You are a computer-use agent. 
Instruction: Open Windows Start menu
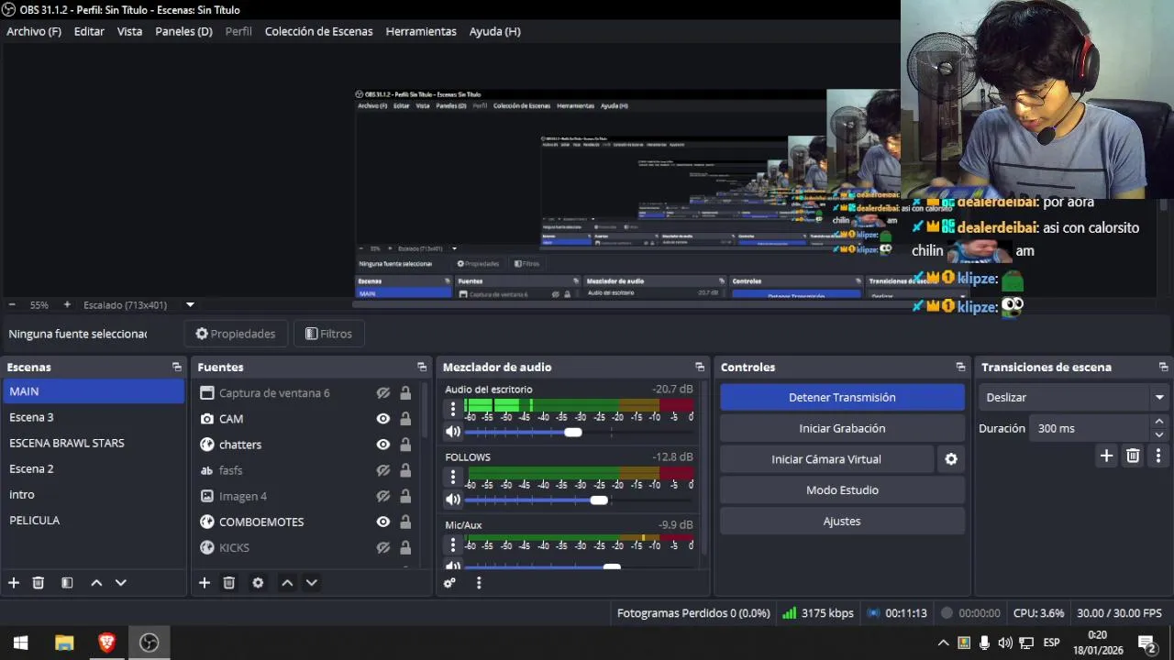[x=20, y=643]
